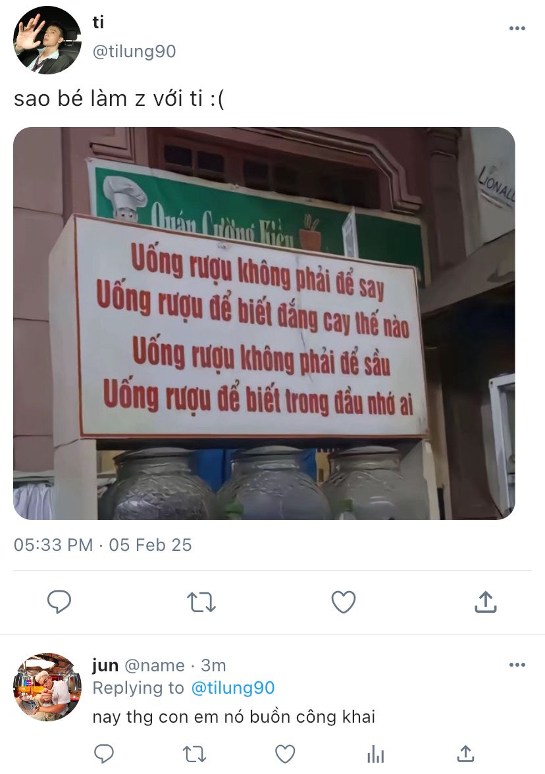The height and width of the screenshot is (774, 545).
Task: Click the display name ti
Action: click(x=98, y=22)
